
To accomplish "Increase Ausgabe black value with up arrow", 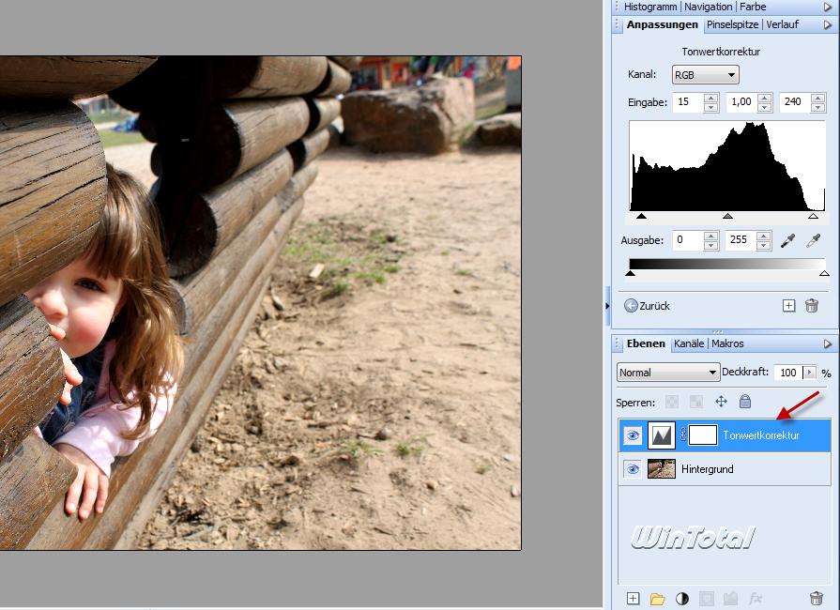I will coord(710,236).
